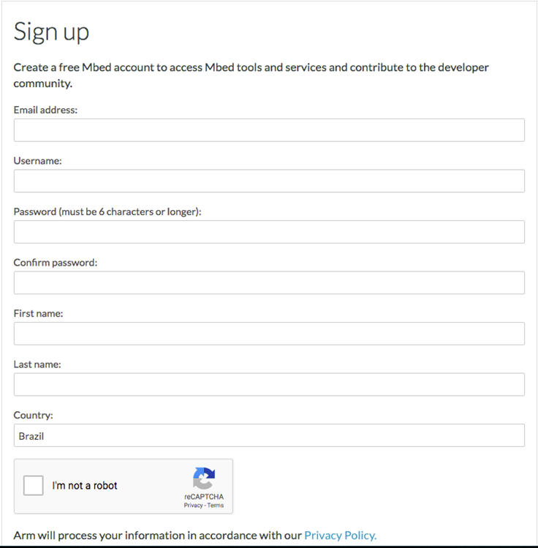The image size is (538, 548).
Task: Check the I'm not a robot box
Action: pos(33,485)
